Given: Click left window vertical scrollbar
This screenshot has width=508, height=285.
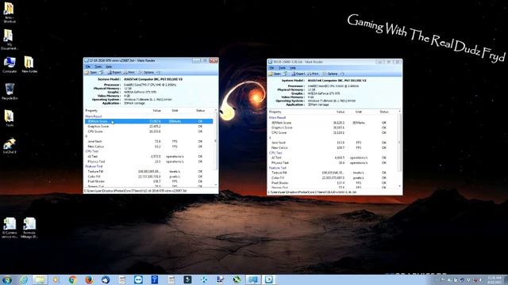Looking at the screenshot, I should pyautogui.click(x=216, y=148).
